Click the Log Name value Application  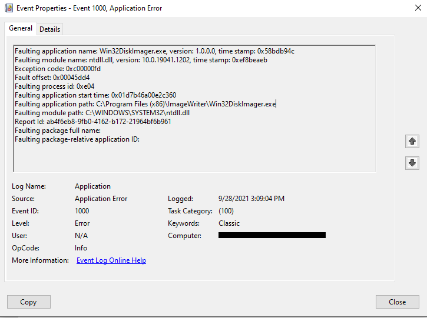click(x=92, y=186)
